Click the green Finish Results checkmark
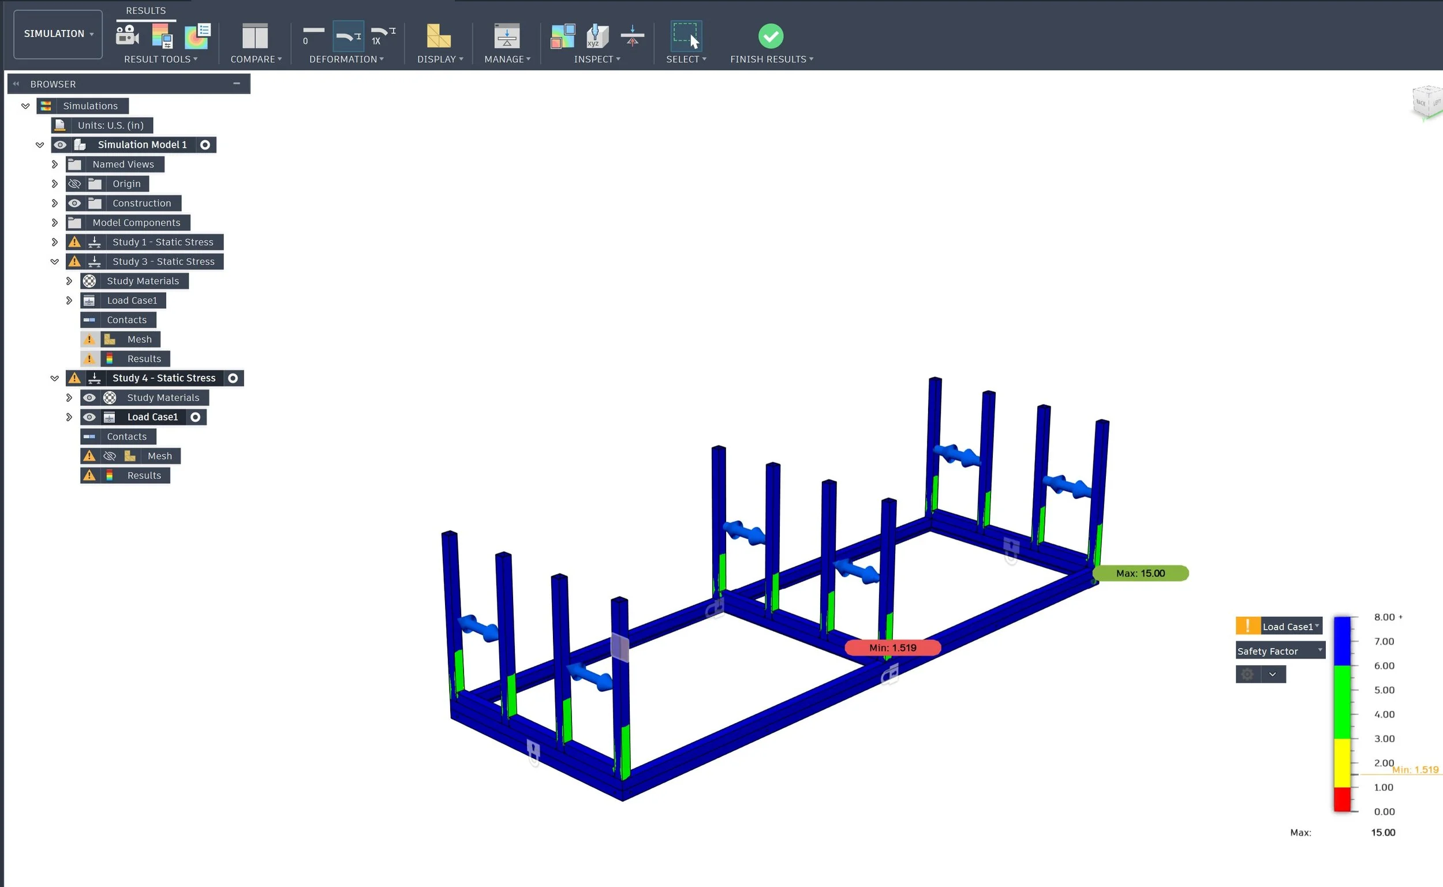The image size is (1443, 887). [x=770, y=36]
